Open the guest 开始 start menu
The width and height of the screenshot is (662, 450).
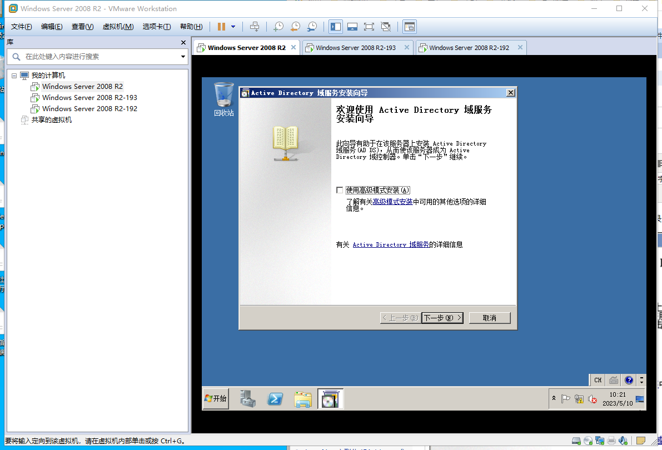(216, 398)
